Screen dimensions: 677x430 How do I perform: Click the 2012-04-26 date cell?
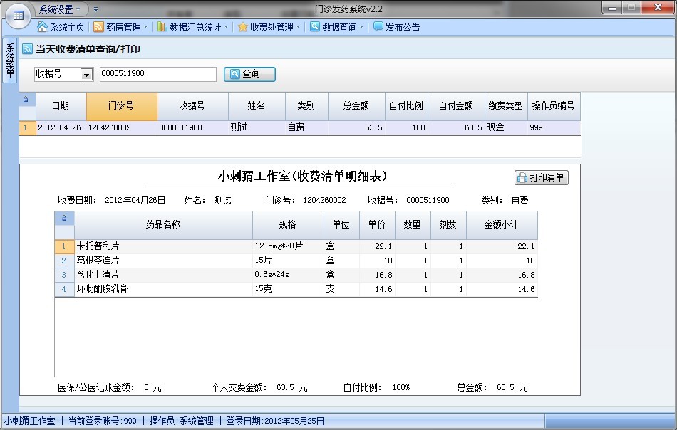click(x=61, y=127)
